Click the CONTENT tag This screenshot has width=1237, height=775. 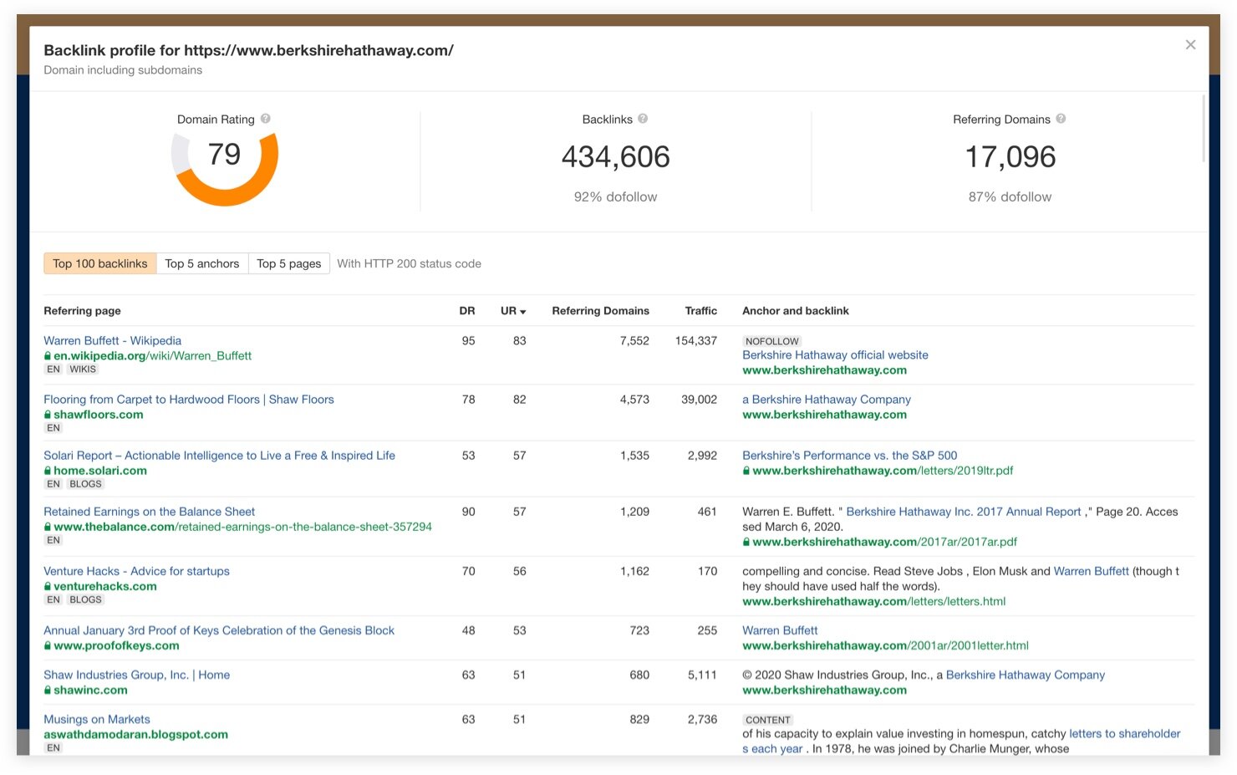click(768, 720)
